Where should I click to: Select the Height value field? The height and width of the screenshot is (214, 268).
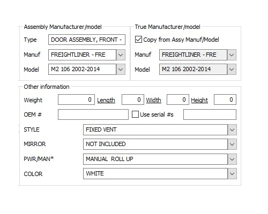tap(225, 100)
